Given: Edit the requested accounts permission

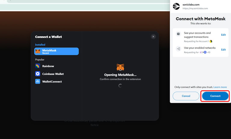Looking at the screenshot, I should 223,35.
